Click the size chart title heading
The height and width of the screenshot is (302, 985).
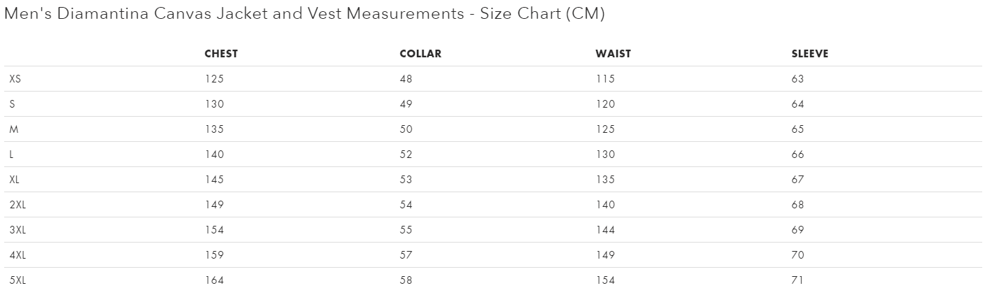304,14
